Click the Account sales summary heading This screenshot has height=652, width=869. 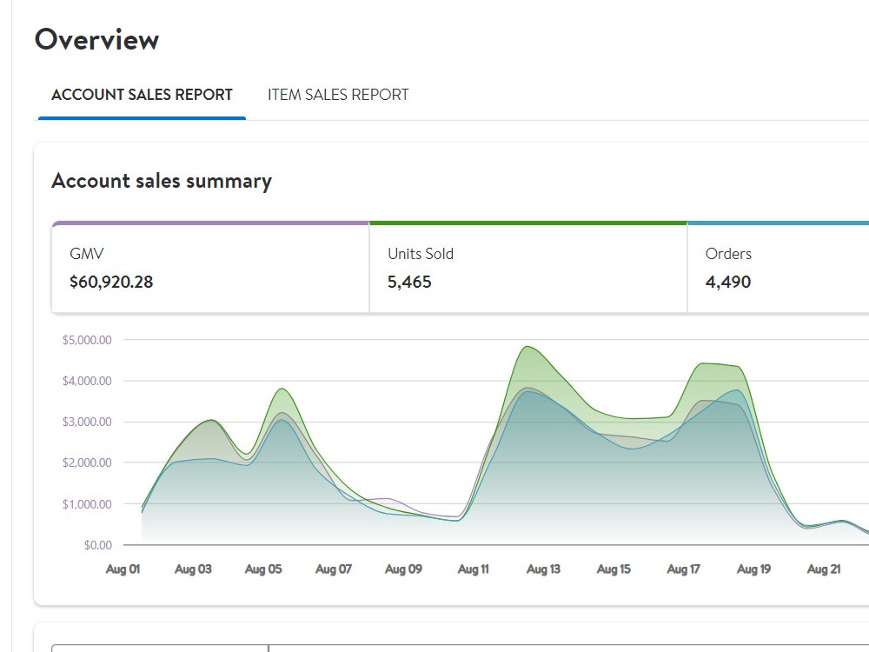(x=162, y=182)
